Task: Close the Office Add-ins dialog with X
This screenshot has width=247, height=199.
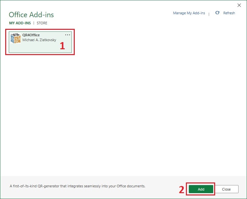Action: coord(239,5)
